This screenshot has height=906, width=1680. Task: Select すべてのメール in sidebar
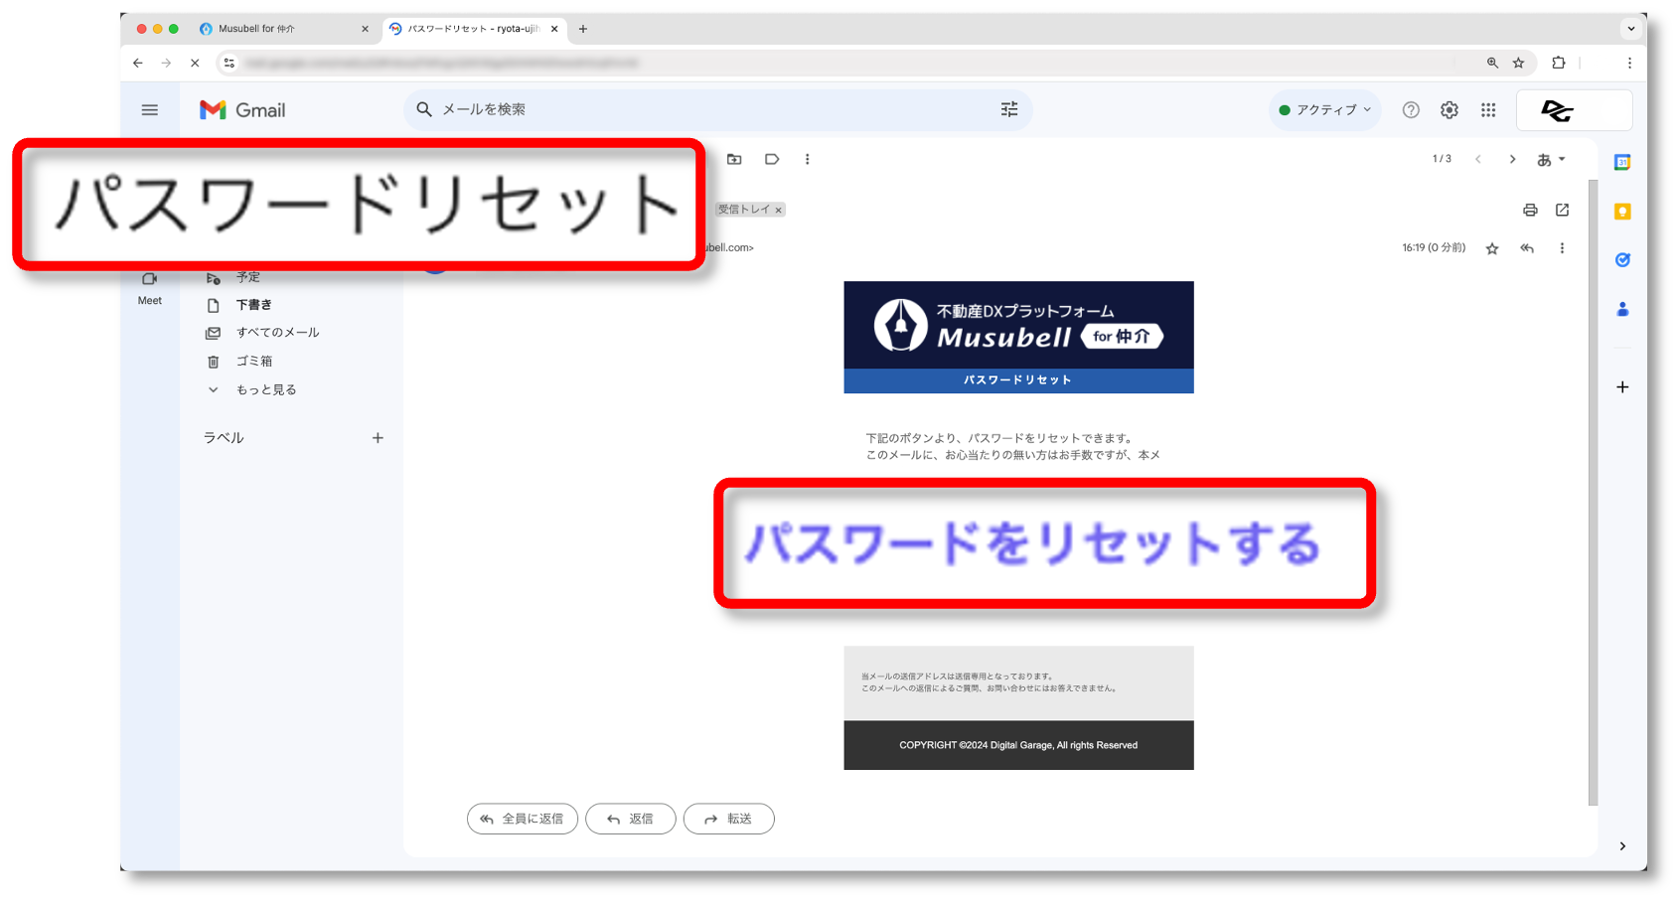pos(277,333)
